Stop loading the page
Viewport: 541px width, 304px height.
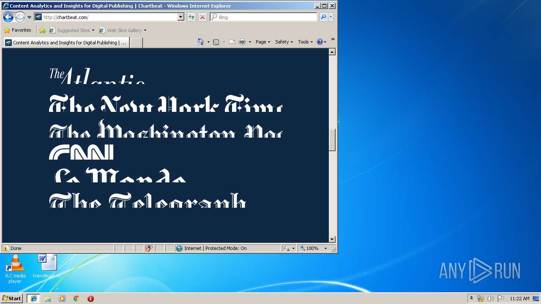[202, 17]
